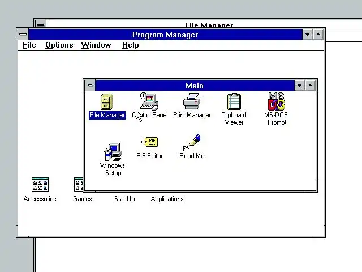Bring the File Manager window forward via its title
Image resolution: width=362 pixels, height=272 pixels.
point(209,24)
